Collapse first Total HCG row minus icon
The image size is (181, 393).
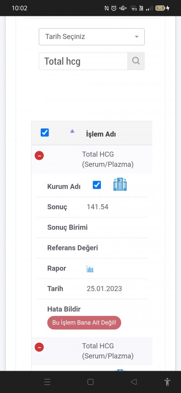(x=39, y=156)
